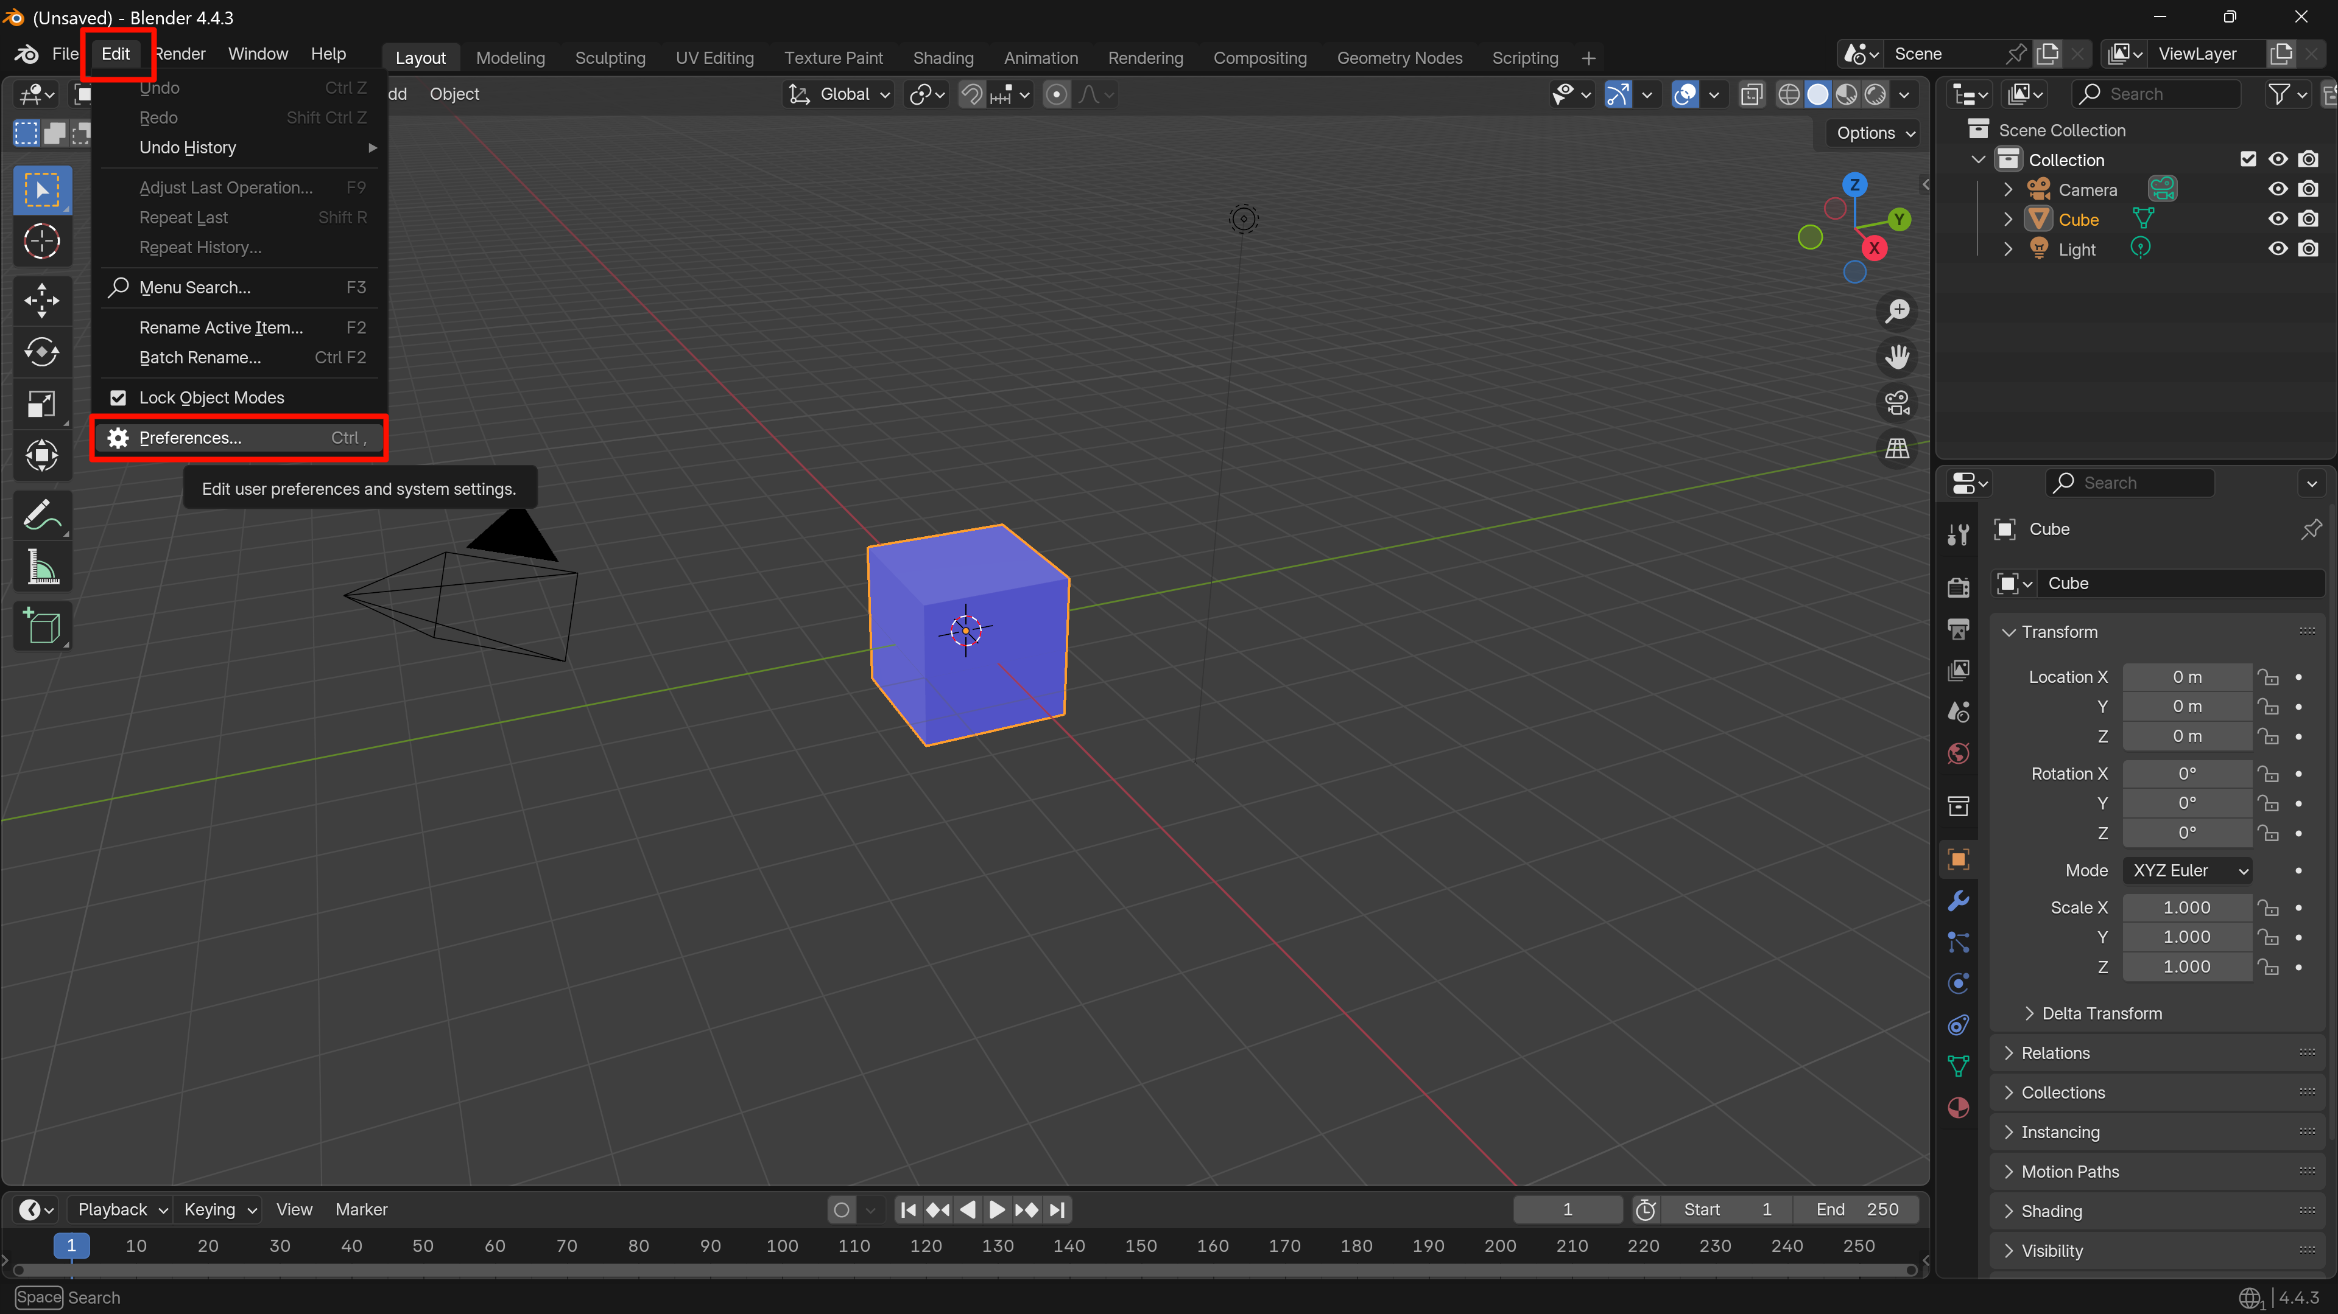Viewport: 2338px width, 1314px height.
Task: Lock Location X value
Action: [2268, 677]
